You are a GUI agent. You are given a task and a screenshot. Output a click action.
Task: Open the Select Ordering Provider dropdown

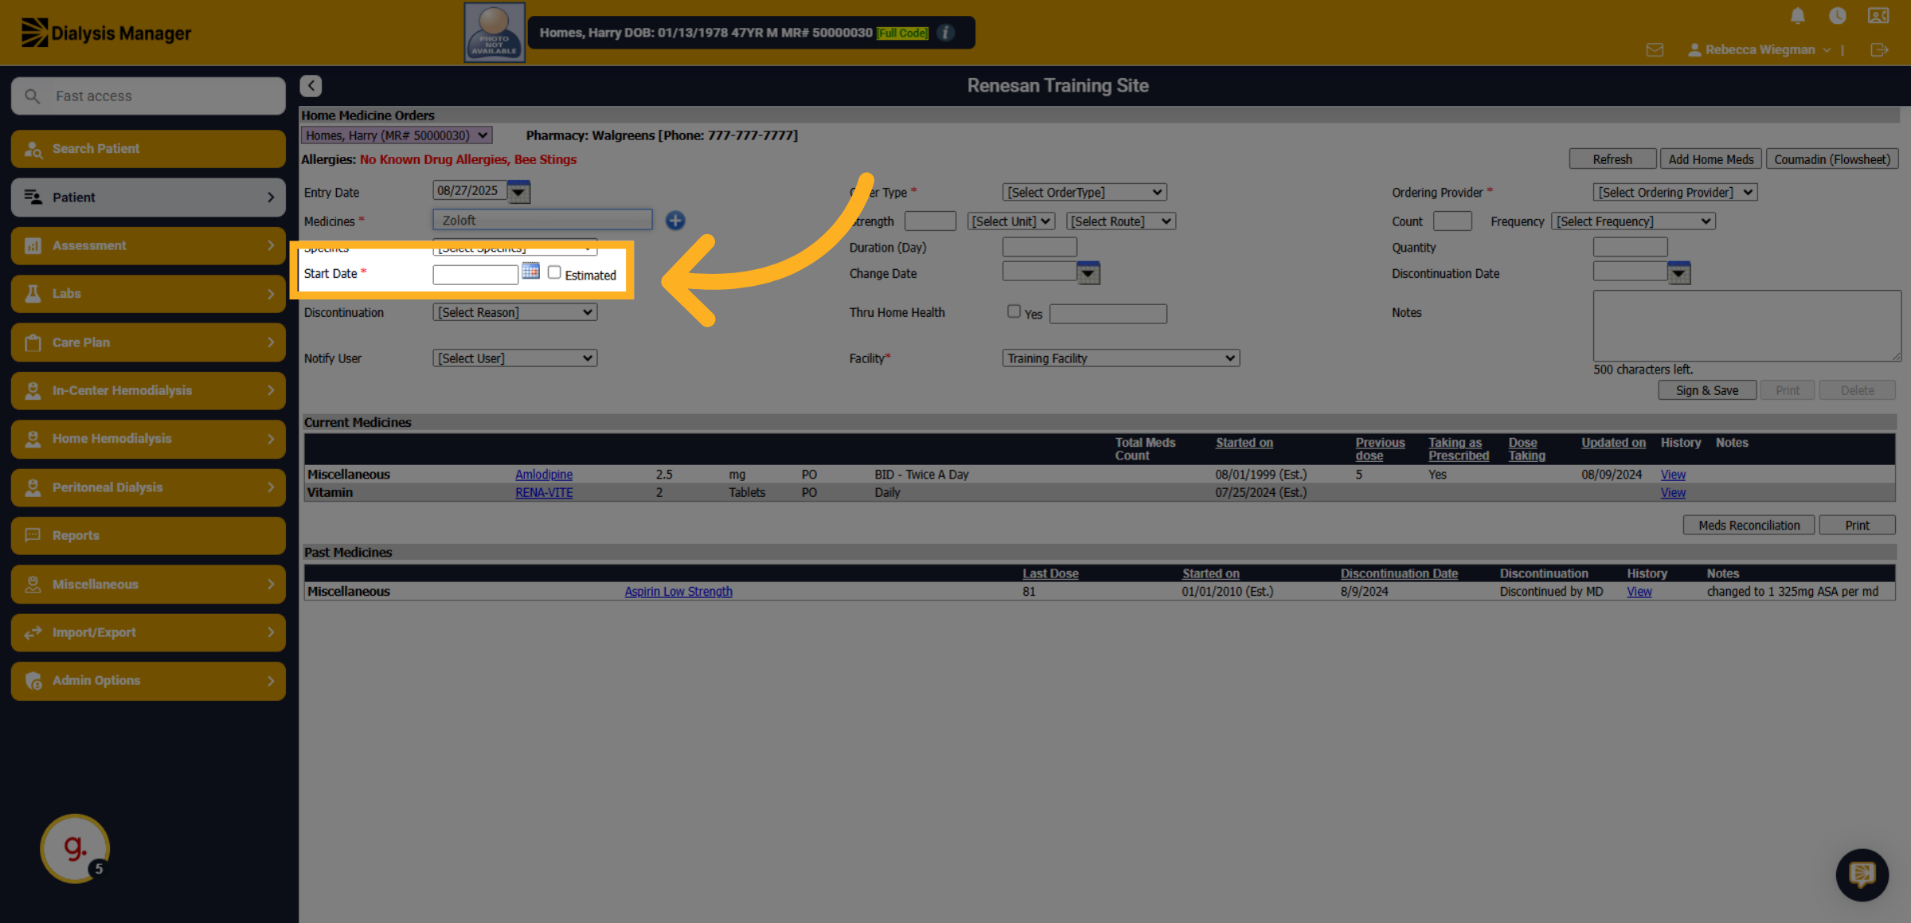(x=1675, y=192)
